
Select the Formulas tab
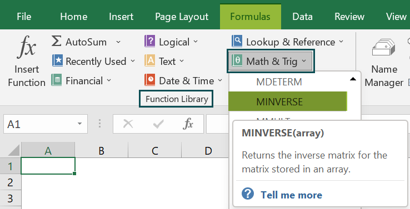pos(250,17)
